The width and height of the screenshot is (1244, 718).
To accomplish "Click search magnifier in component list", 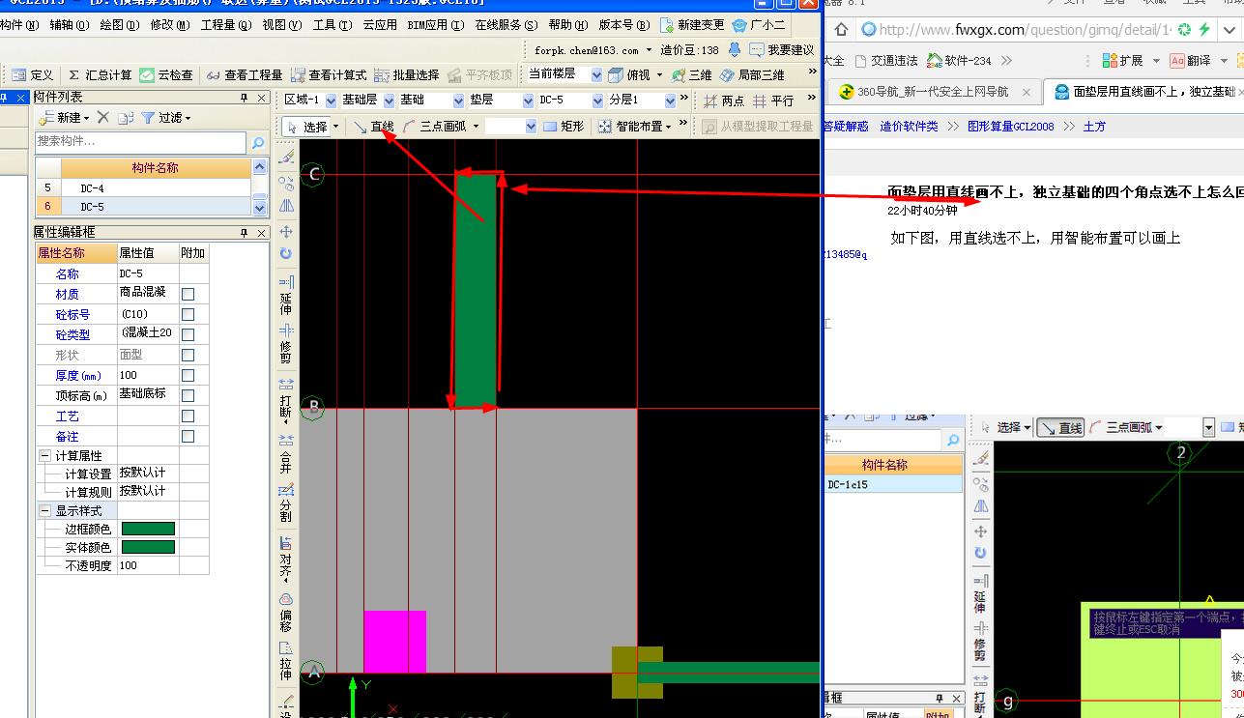I will pos(258,143).
